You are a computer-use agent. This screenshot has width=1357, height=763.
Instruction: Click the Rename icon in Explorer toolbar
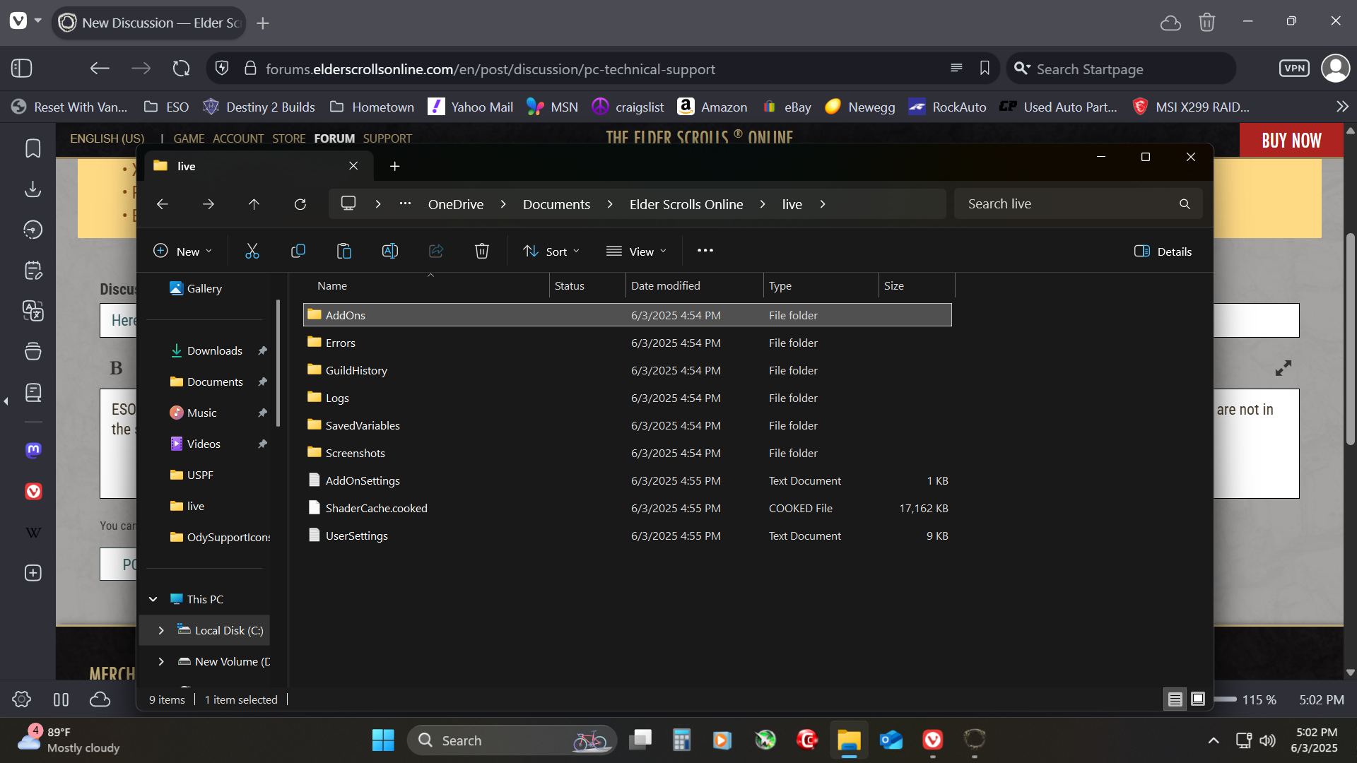(390, 251)
